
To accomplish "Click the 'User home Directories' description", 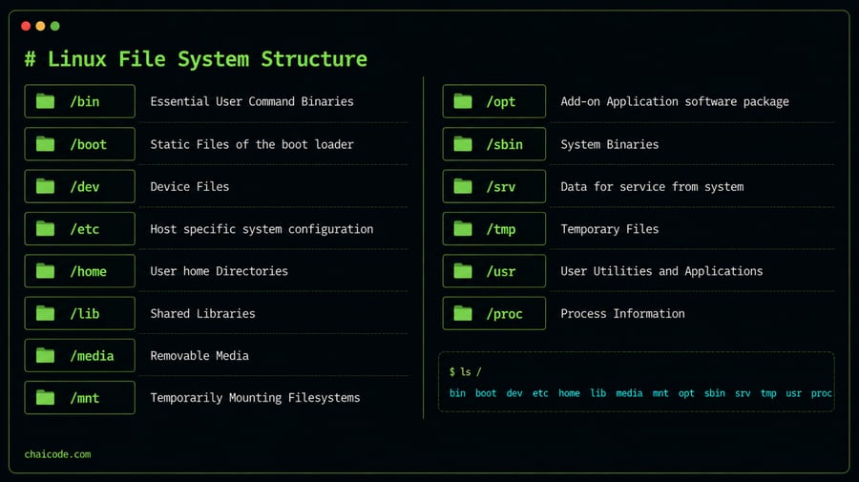I will point(220,270).
